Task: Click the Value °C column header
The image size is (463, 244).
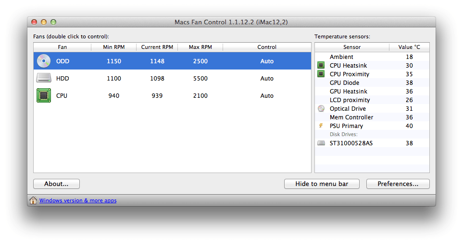Action: coord(409,47)
